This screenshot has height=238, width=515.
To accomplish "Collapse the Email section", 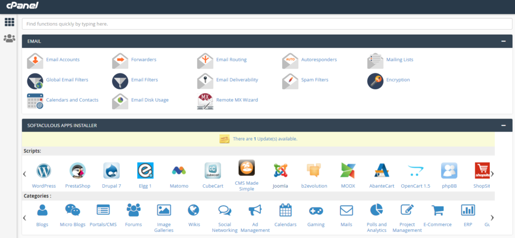I will [503, 41].
